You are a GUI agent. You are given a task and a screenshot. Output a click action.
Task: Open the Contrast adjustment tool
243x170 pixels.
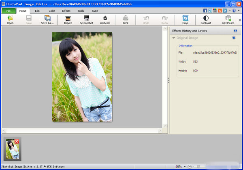tap(206, 19)
